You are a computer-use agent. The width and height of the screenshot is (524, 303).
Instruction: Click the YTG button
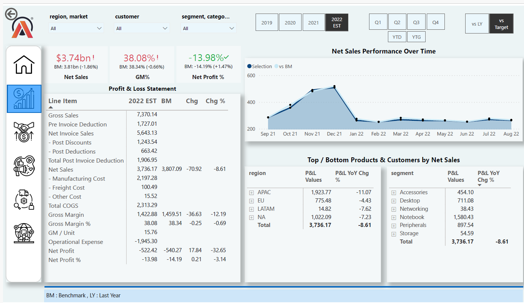point(417,37)
